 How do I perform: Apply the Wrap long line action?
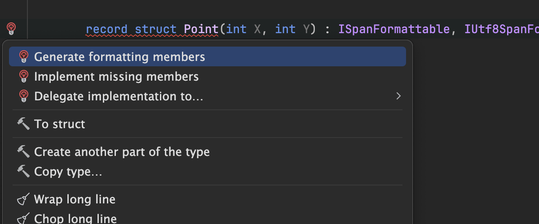(x=75, y=199)
